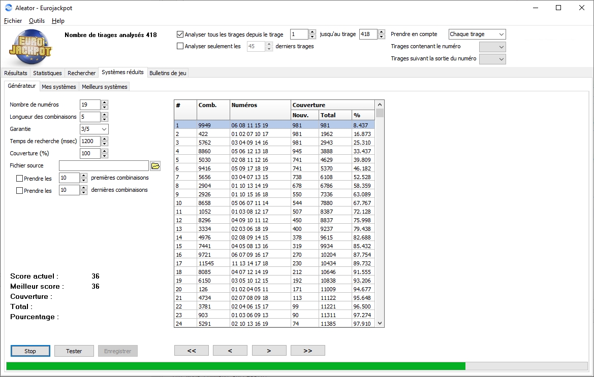Select row with numbers 01 02 07 10 17
This screenshot has width=594, height=377.
pyautogui.click(x=274, y=134)
